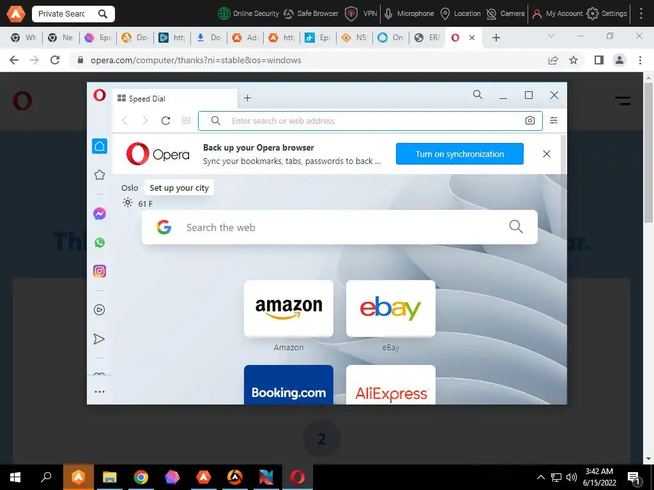This screenshot has height=490, width=654.
Task: Open the Safe Browser item in top bar
Action: pyautogui.click(x=311, y=13)
